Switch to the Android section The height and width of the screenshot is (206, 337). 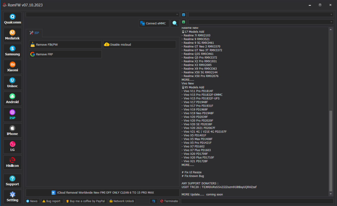pos(12,99)
